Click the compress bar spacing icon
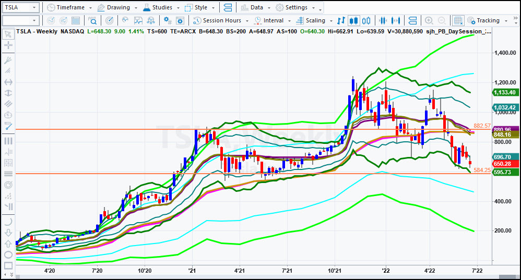This screenshot has width=521, height=280. [x=383, y=20]
